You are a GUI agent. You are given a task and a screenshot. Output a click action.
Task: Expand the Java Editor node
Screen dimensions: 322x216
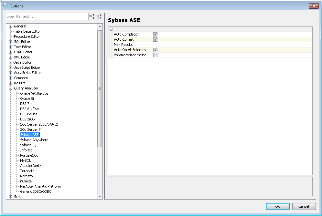[10, 62]
